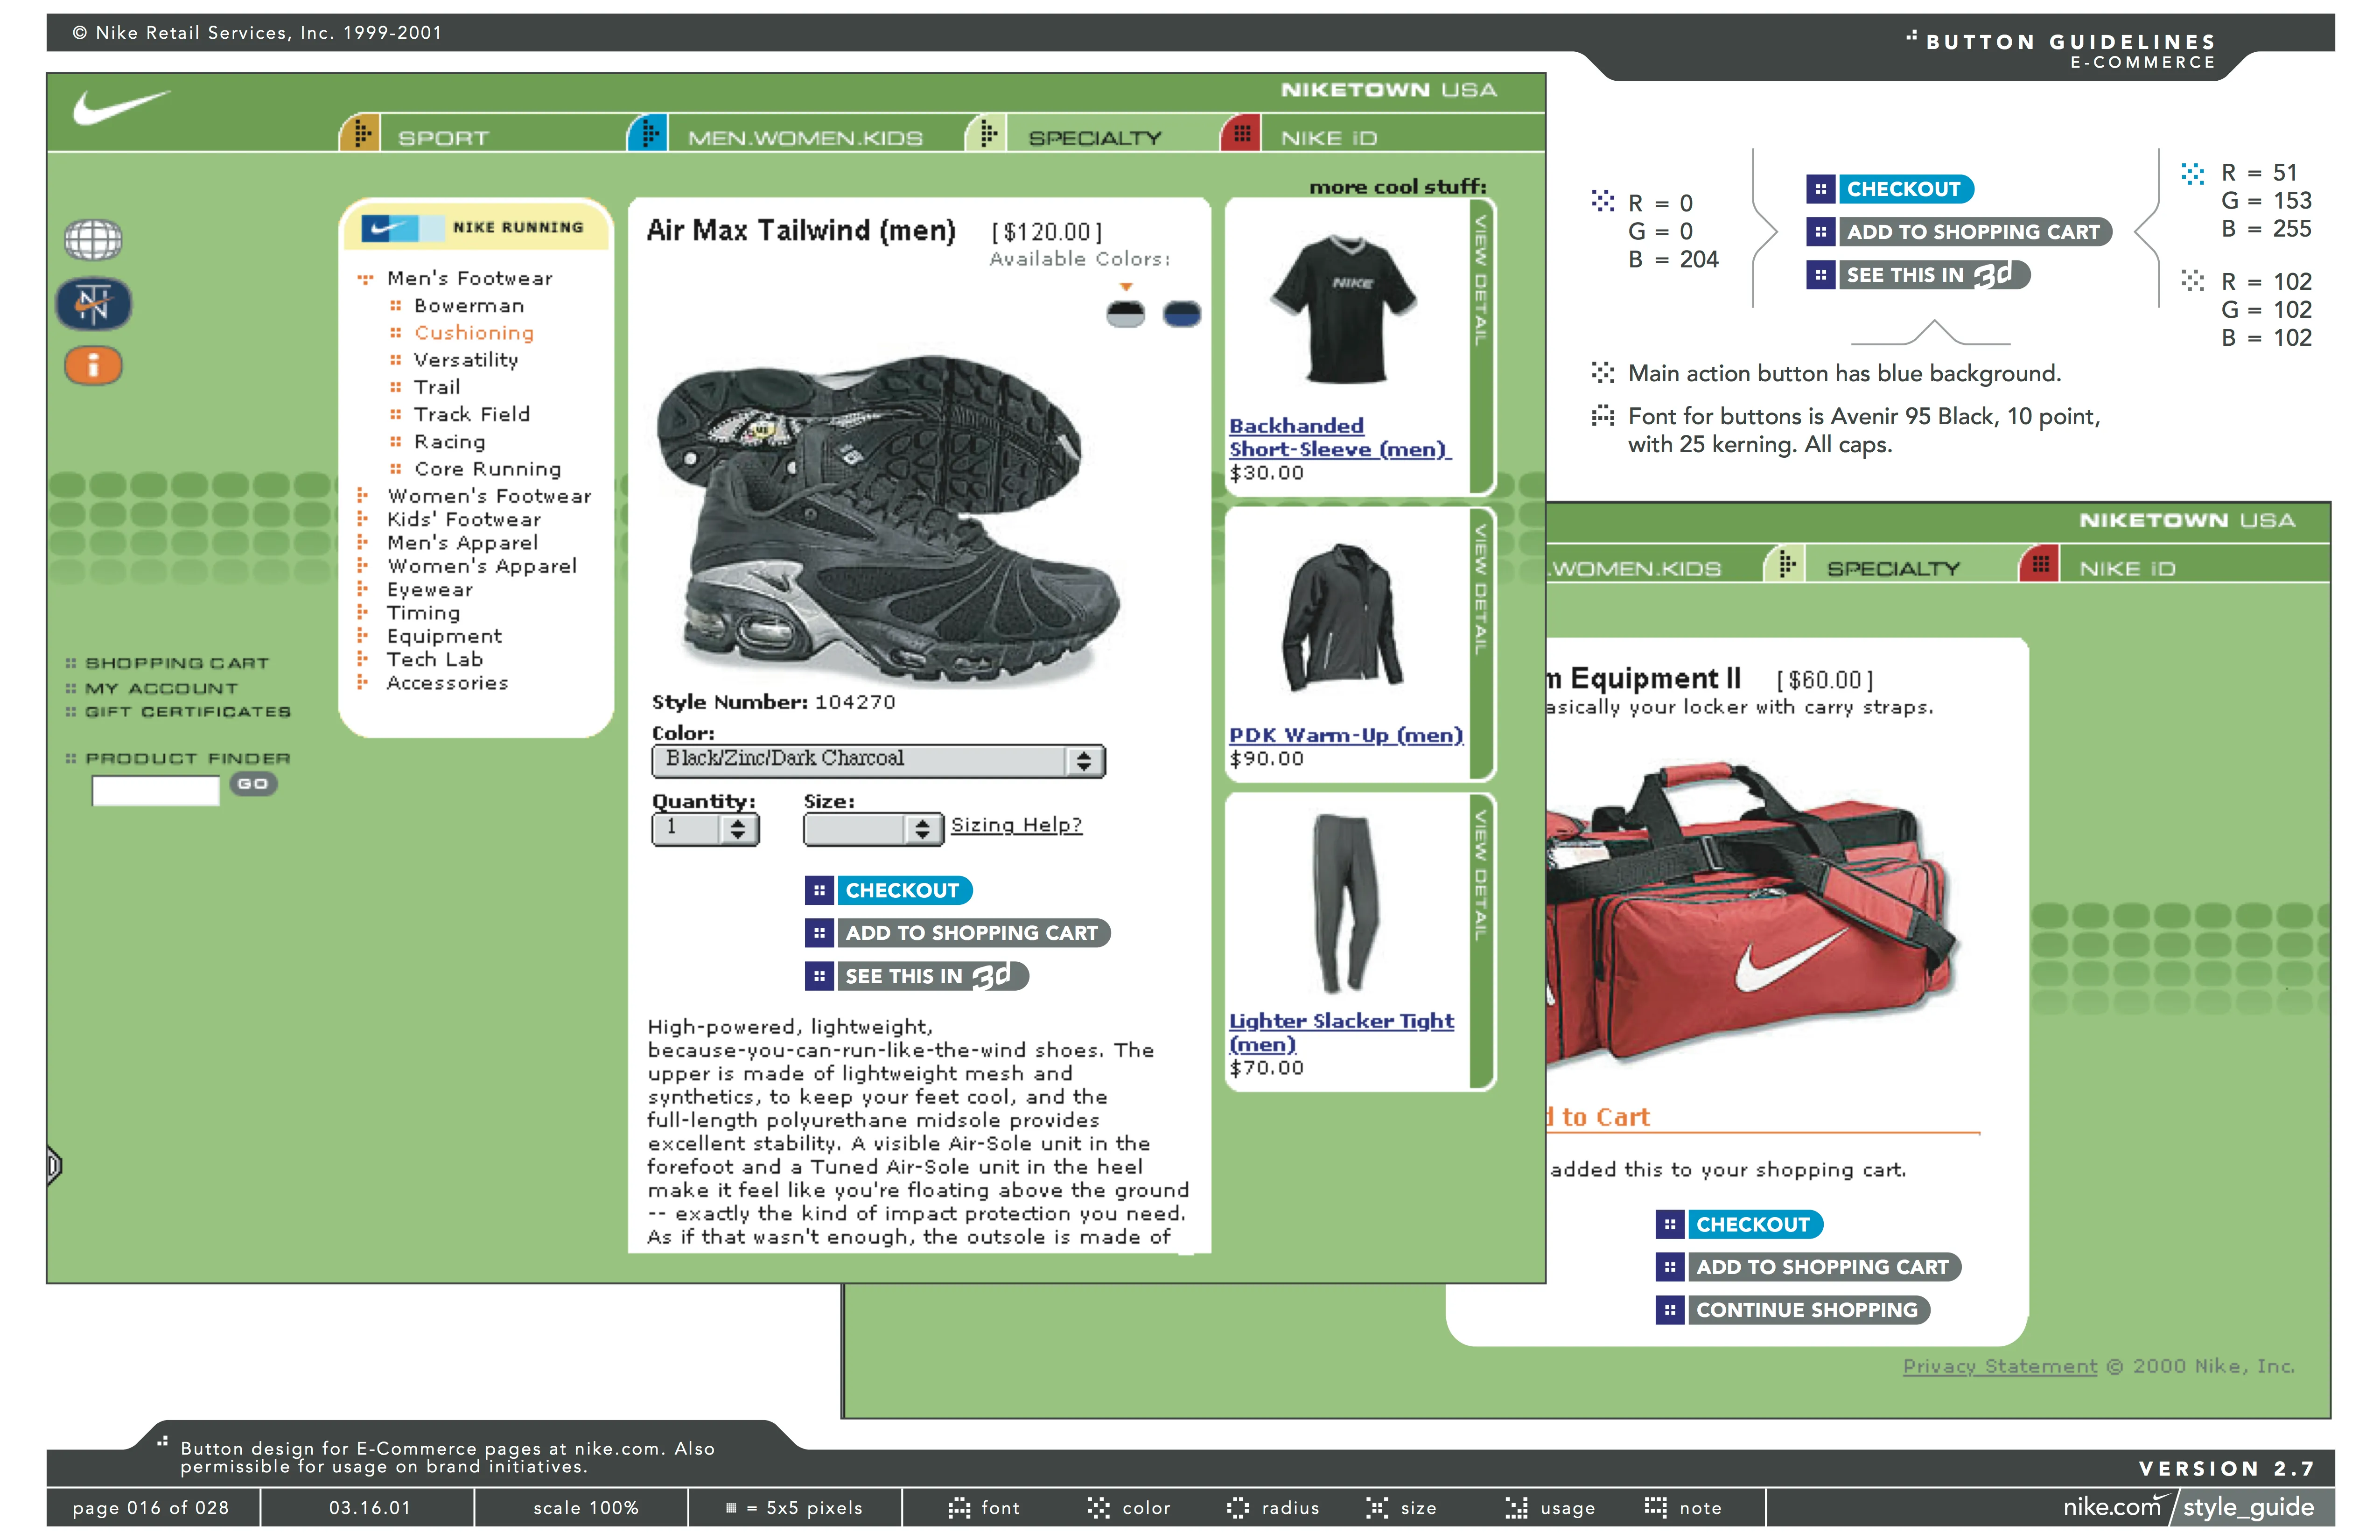Click the blue square icon beside Checkout

[819, 890]
